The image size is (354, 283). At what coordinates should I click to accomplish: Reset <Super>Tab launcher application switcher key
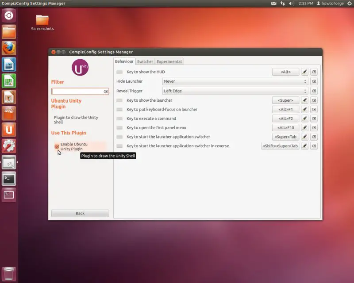click(x=314, y=137)
